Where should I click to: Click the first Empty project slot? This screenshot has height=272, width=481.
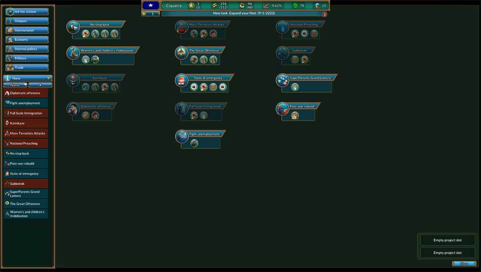447,240
